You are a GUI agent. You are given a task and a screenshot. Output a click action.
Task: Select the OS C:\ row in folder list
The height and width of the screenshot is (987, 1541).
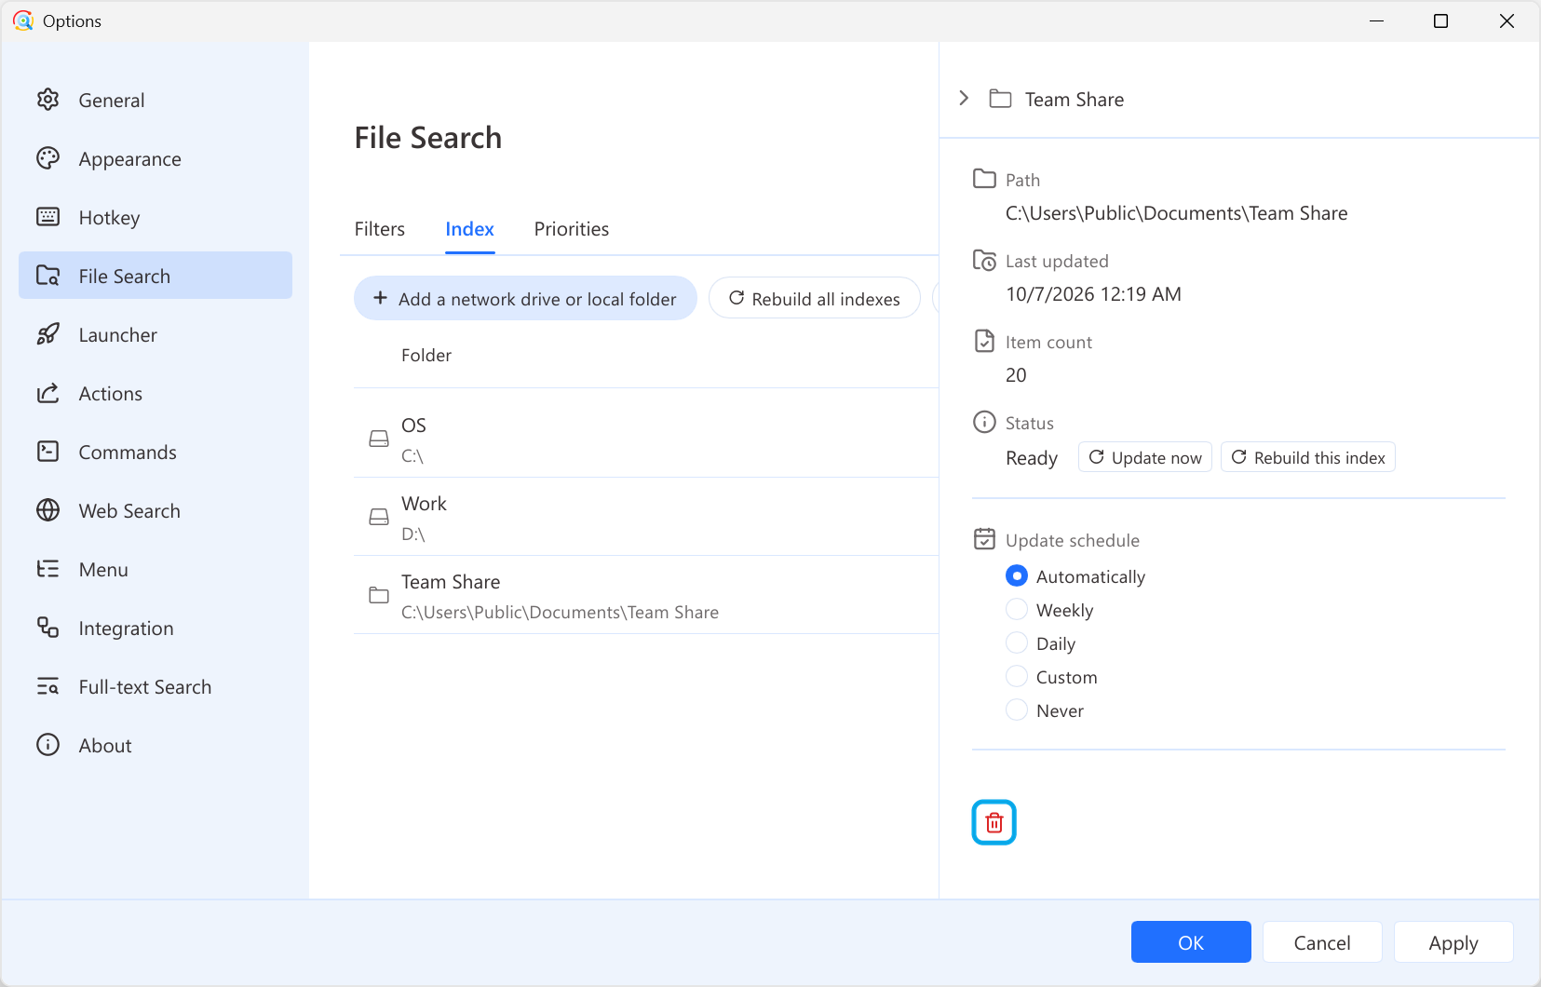[x=646, y=439]
